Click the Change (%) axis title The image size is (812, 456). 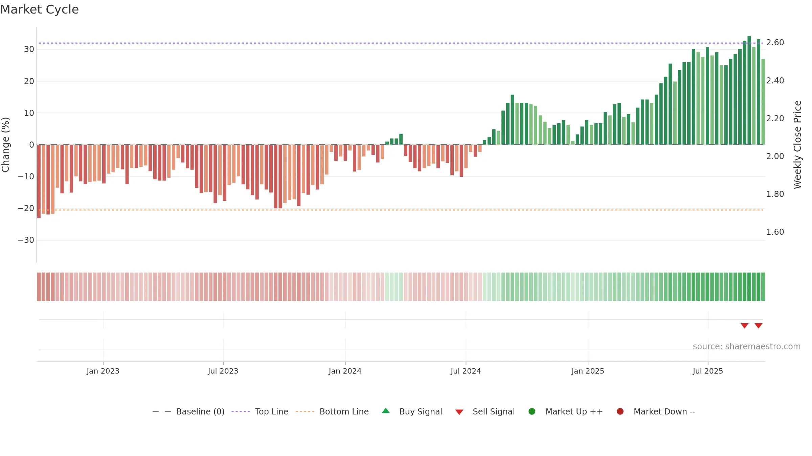[5, 145]
